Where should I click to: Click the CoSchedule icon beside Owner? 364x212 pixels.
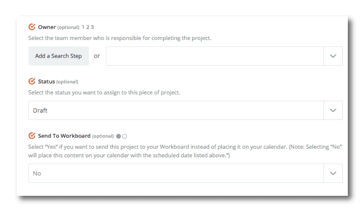tap(32, 27)
